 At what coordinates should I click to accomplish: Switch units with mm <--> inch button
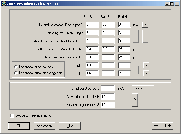click(x=162, y=126)
